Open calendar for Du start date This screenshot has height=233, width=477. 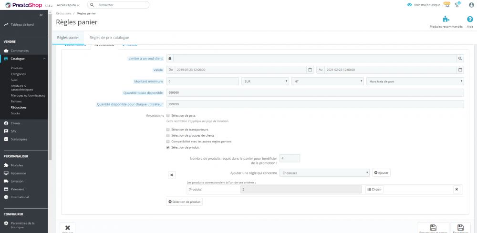(x=310, y=70)
